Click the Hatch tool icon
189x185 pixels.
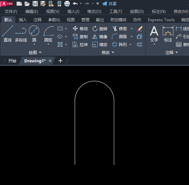(60, 45)
